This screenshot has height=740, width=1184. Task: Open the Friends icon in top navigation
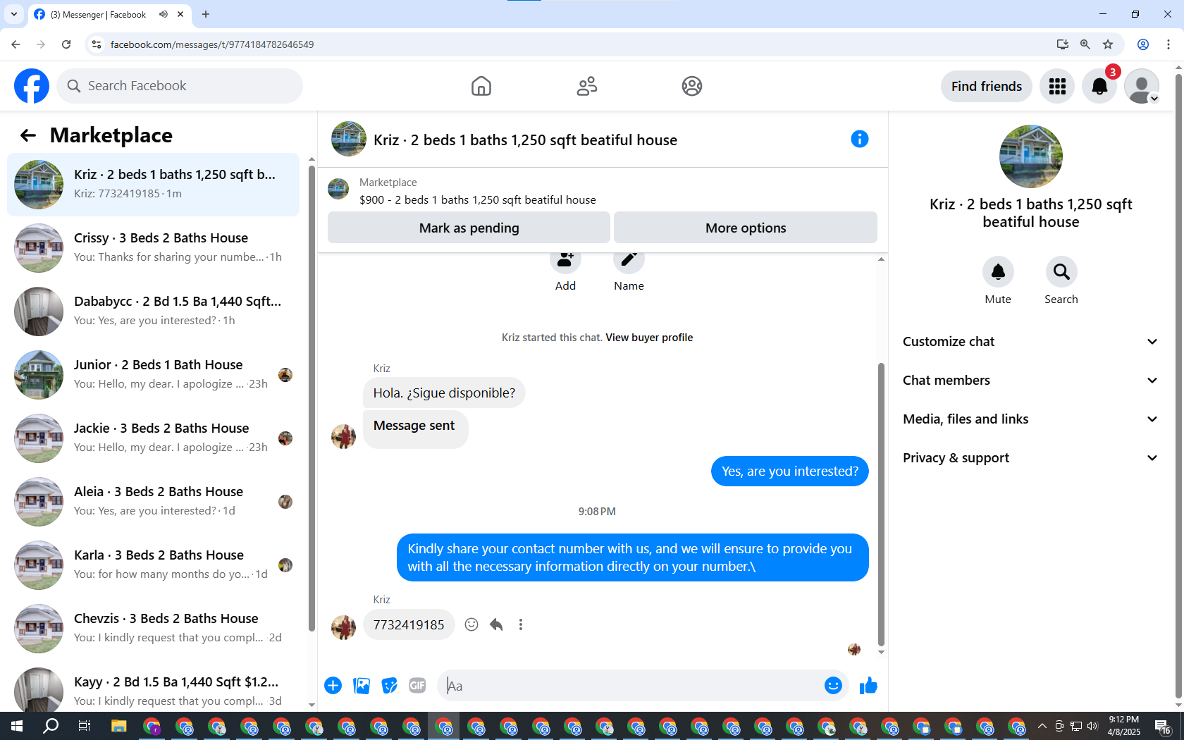[587, 86]
